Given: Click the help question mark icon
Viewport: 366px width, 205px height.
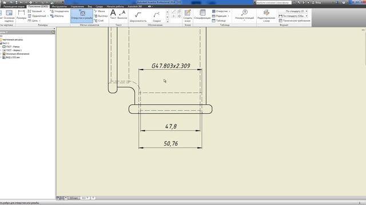Looking at the screenshot, I should (x=344, y=2).
